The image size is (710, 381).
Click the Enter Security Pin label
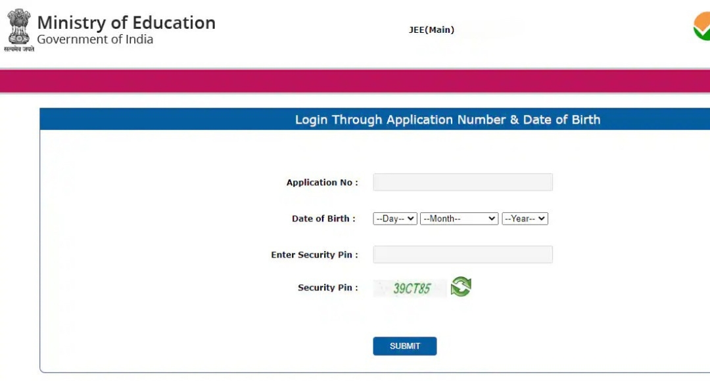(315, 255)
